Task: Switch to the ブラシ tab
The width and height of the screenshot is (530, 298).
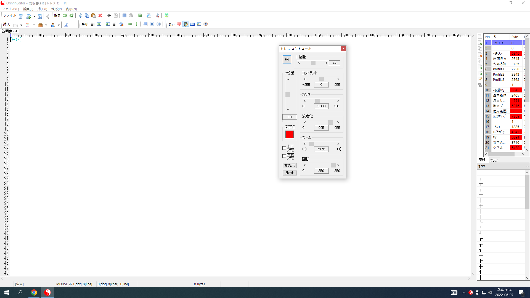Action: (494, 160)
